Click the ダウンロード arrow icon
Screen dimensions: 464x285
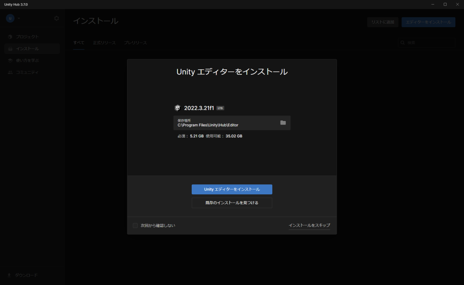pos(9,275)
